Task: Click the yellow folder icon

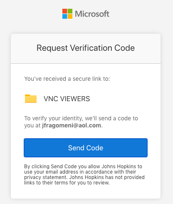Action: (31, 99)
